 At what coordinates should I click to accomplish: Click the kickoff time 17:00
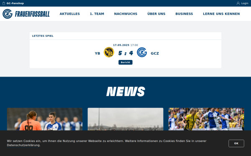[134, 45]
